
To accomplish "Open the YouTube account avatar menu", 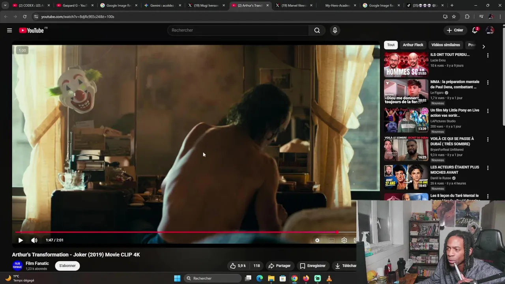I will 490,30.
